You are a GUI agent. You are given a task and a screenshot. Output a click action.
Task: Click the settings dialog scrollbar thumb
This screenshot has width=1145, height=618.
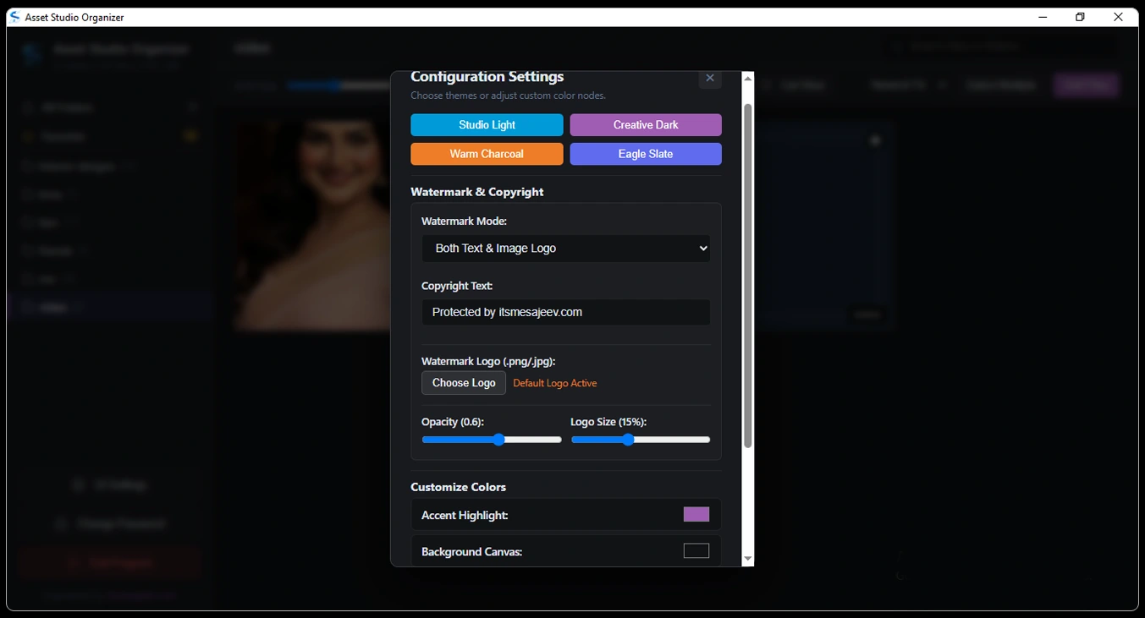[x=747, y=276]
